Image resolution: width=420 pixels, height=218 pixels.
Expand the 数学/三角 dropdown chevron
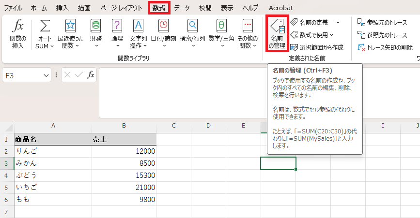click(x=222, y=46)
